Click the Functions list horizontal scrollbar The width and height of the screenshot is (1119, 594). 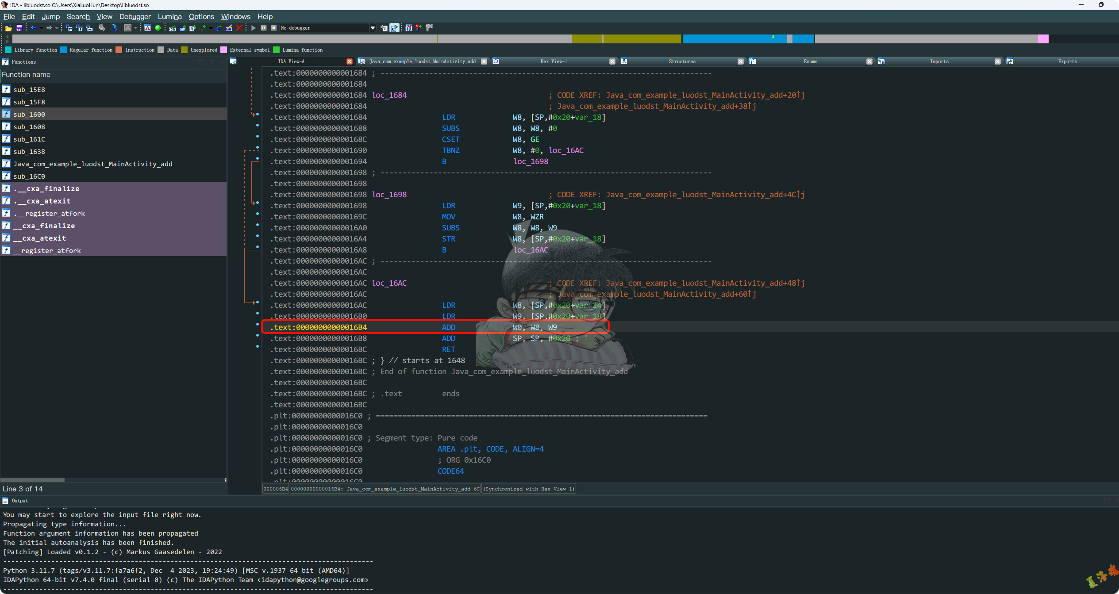33,480
